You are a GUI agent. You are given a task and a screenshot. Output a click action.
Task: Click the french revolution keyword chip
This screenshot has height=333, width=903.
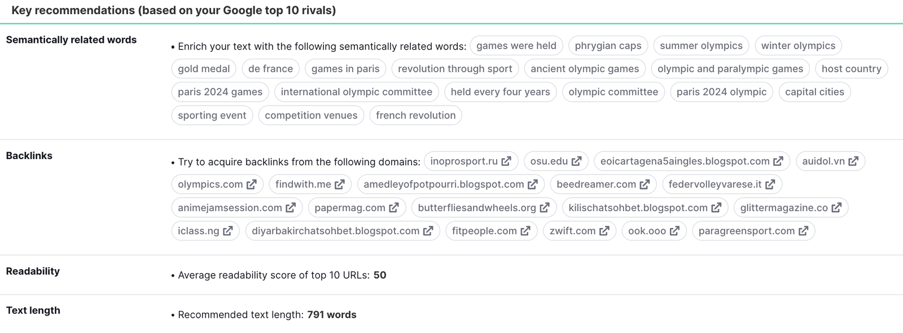(x=415, y=115)
